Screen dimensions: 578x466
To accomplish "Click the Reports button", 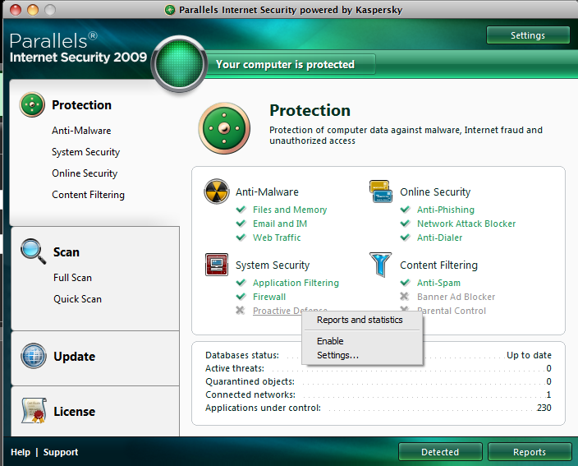I will 530,452.
